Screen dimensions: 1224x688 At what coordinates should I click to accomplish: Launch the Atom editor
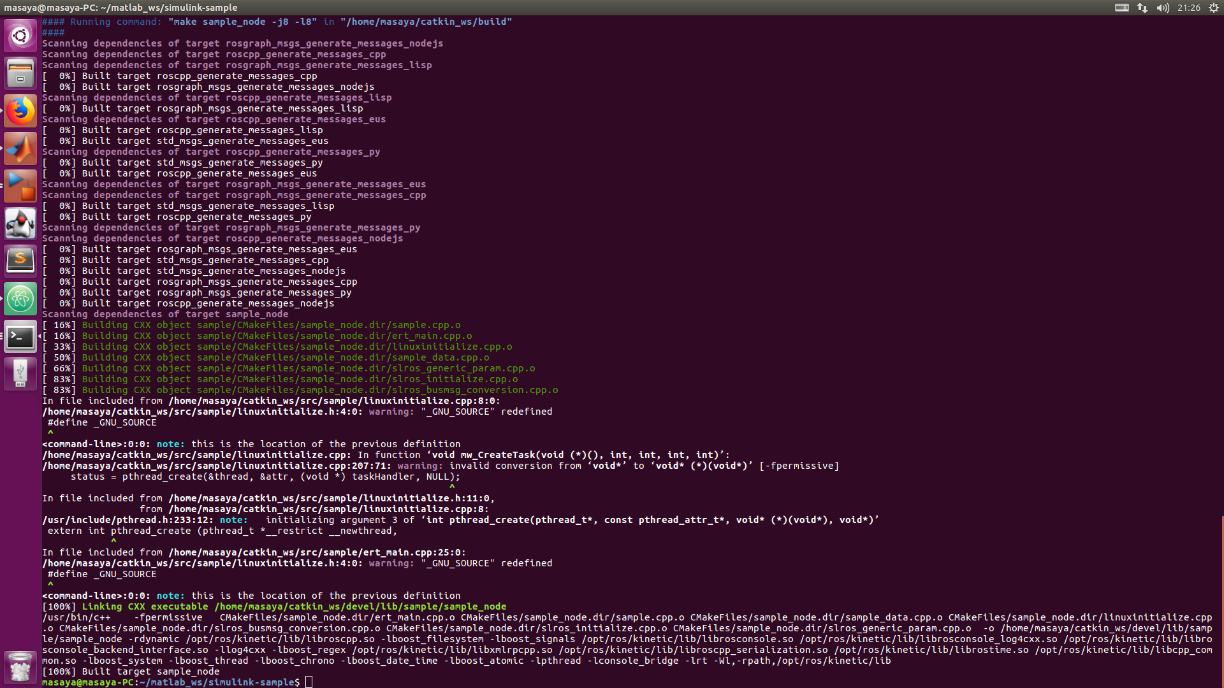[20, 298]
